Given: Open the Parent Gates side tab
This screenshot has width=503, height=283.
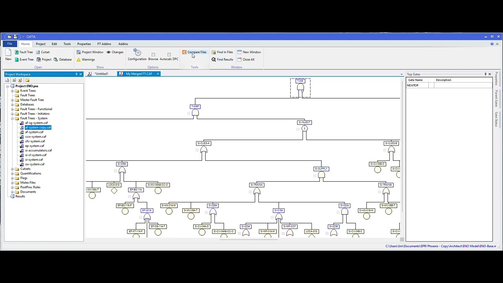Looking at the screenshot, I should click(496, 99).
